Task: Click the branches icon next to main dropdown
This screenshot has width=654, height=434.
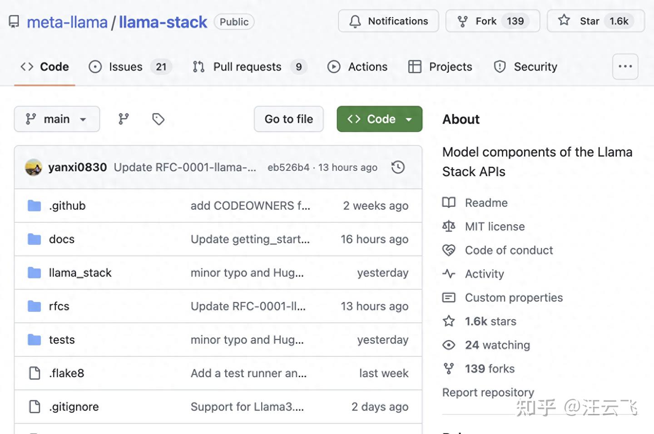Action: point(123,119)
